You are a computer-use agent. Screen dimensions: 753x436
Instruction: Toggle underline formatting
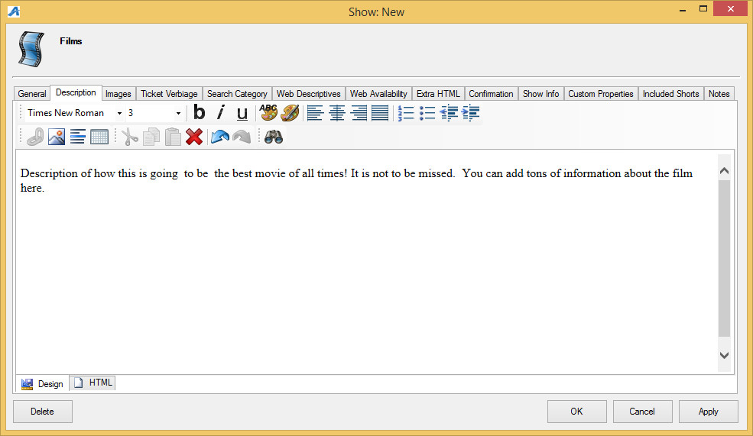click(242, 113)
